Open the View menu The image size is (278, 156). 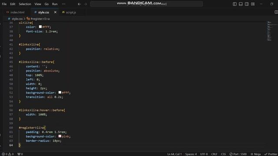click(38, 4)
